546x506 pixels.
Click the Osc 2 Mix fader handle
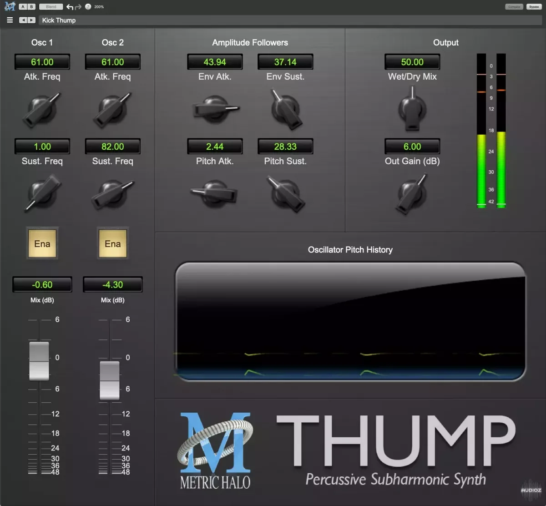tap(110, 381)
